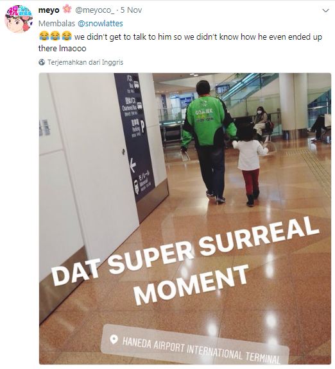Click the third laughing-crying emoji
Screen dimensions: 335x369
tap(67, 37)
